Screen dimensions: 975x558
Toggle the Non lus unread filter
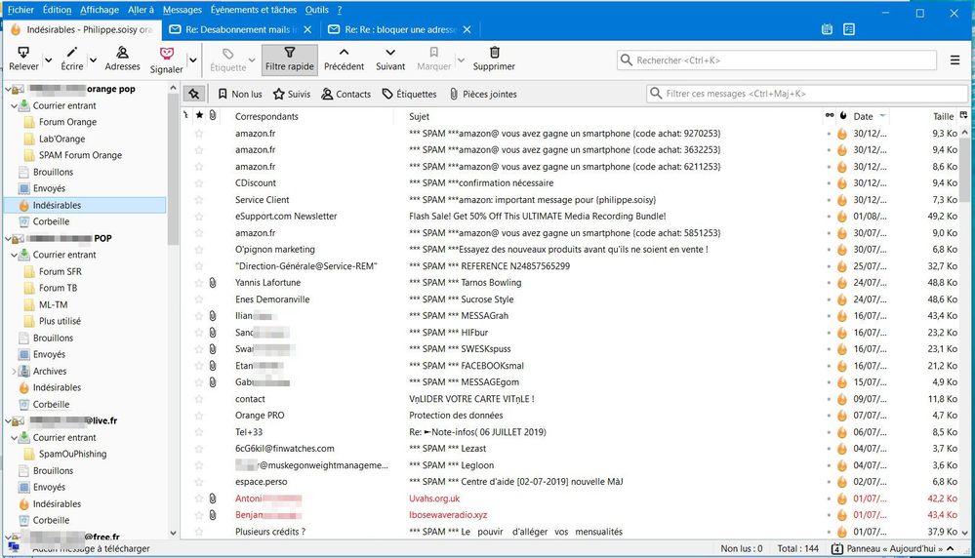[239, 95]
